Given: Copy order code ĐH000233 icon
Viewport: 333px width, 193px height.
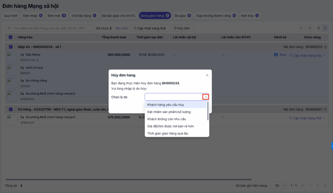Looking at the screenshot, I should tap(325, 47).
